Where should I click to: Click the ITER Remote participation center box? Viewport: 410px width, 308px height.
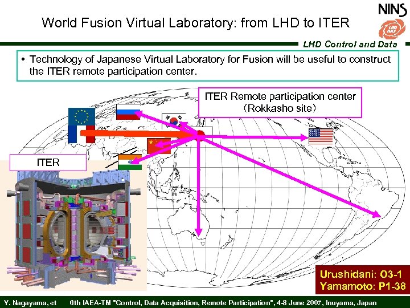point(280,102)
